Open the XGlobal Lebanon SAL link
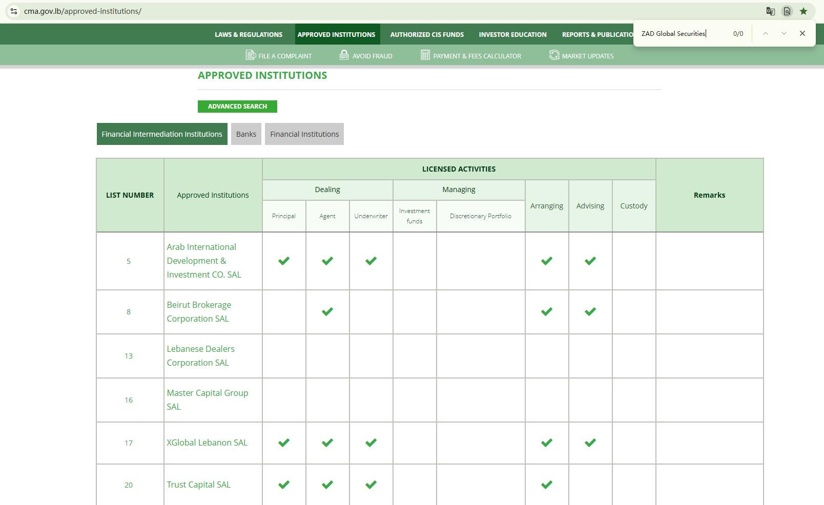 (x=207, y=443)
